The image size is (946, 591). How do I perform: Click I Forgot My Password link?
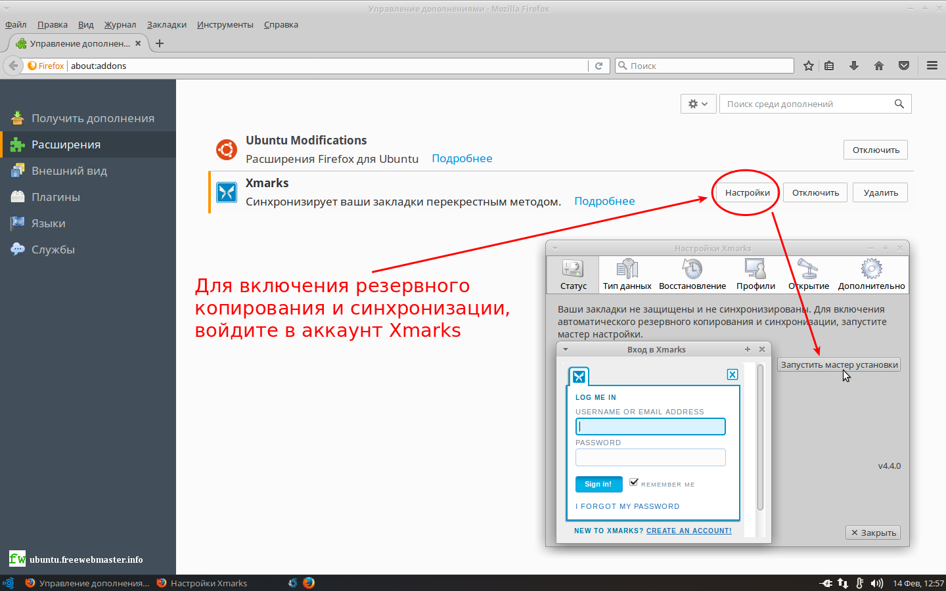[627, 506]
